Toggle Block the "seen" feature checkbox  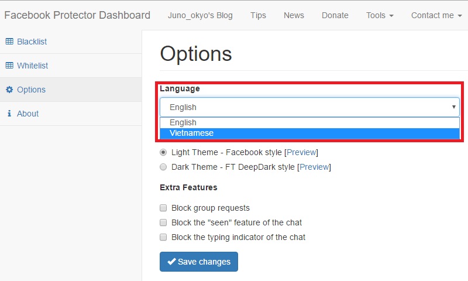[163, 222]
